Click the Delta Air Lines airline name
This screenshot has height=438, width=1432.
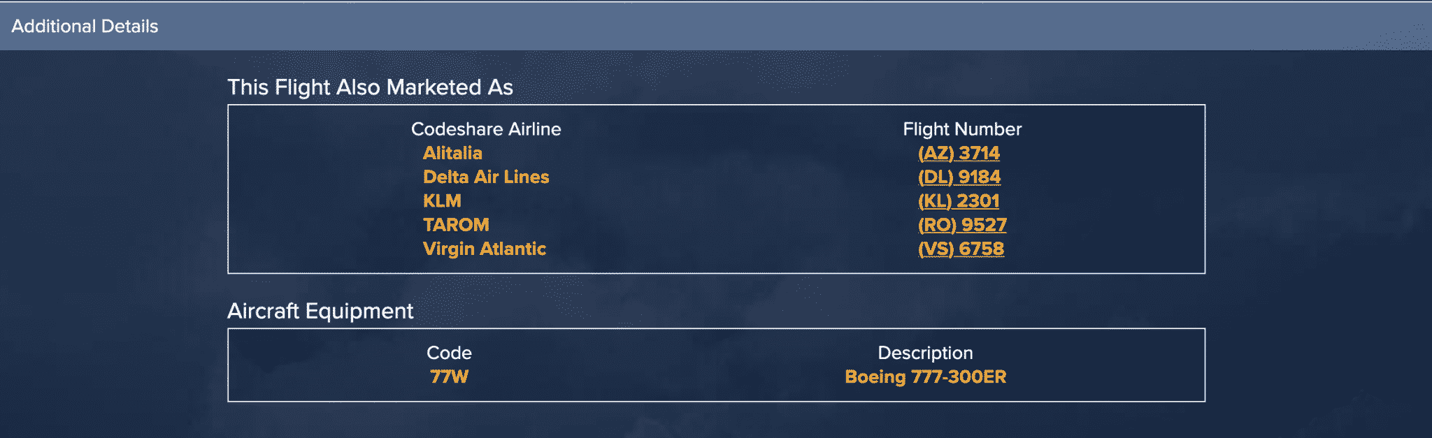pyautogui.click(x=486, y=177)
